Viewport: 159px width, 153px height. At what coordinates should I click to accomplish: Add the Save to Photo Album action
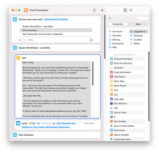point(127,126)
